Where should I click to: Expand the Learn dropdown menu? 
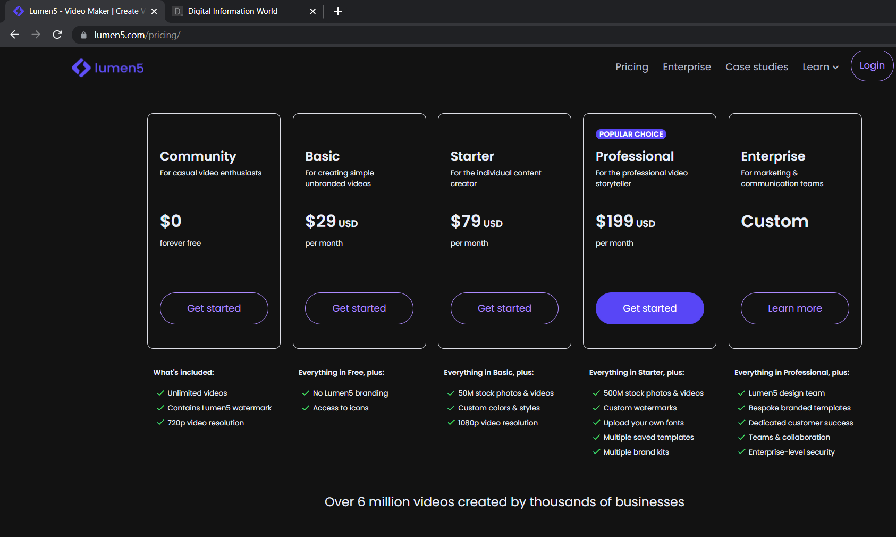[821, 67]
